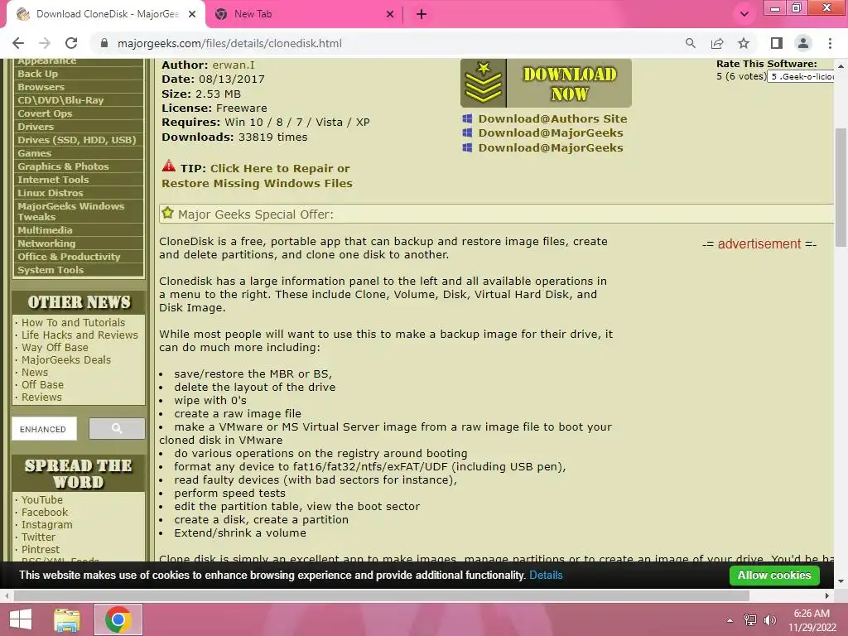
Task: Open the Games category
Action: 79,153
